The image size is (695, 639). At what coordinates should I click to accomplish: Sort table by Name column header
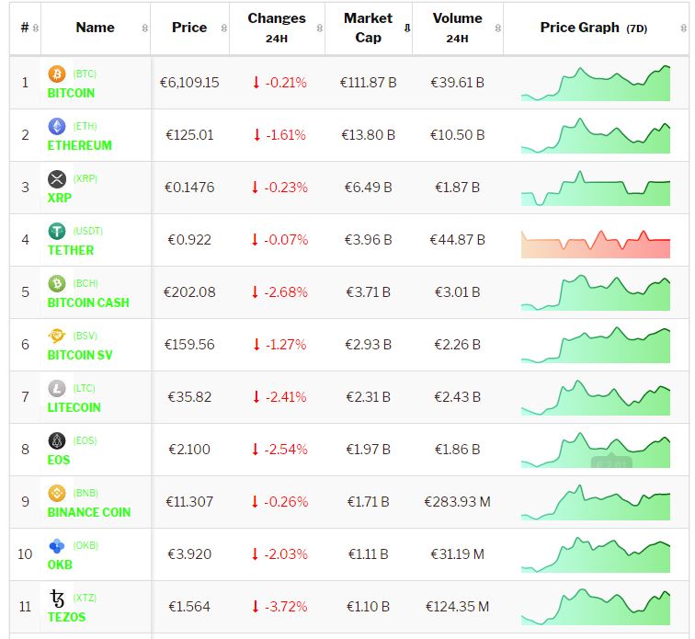point(96,28)
